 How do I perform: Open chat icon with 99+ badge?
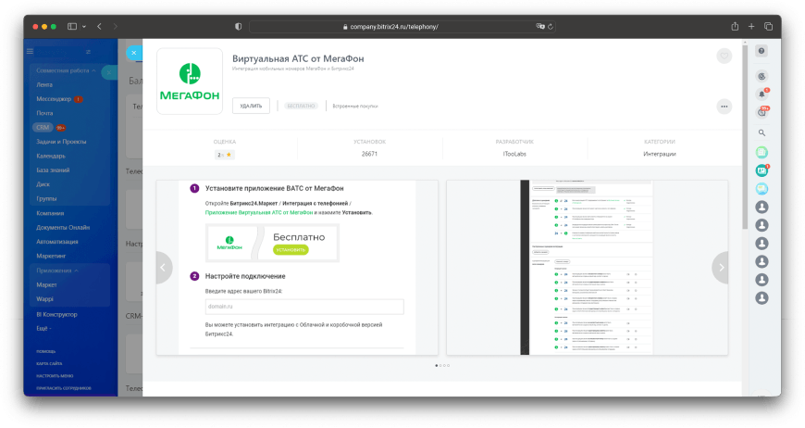pyautogui.click(x=762, y=112)
